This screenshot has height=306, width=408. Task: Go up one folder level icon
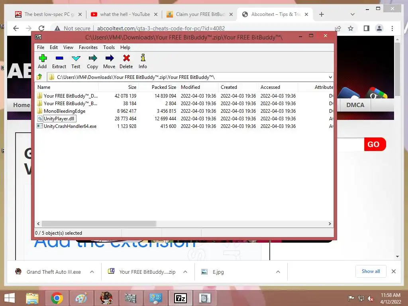(x=39, y=77)
